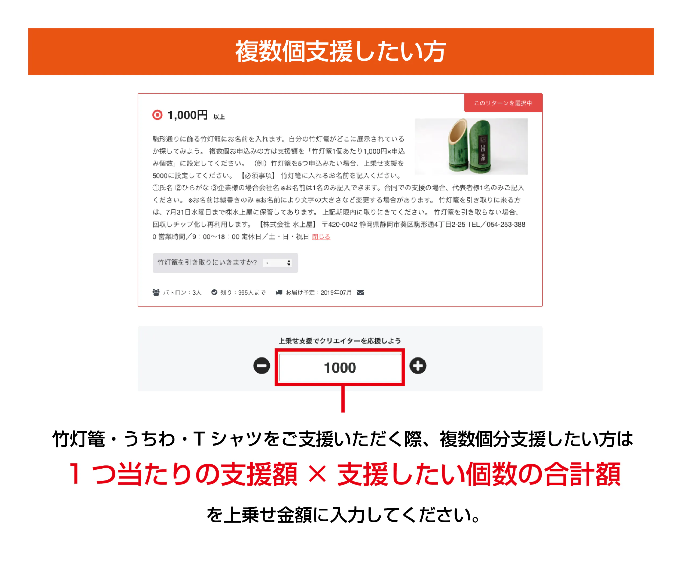Viewport: 686px width, 568px height.
Task: Click the bamboo lantern product thumbnail
Action: pyautogui.click(x=471, y=146)
